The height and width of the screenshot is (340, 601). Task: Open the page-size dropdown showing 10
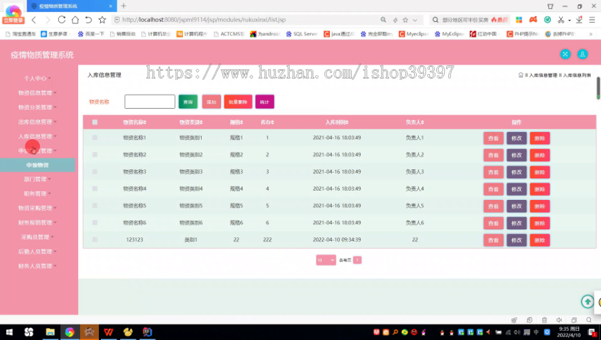point(326,260)
